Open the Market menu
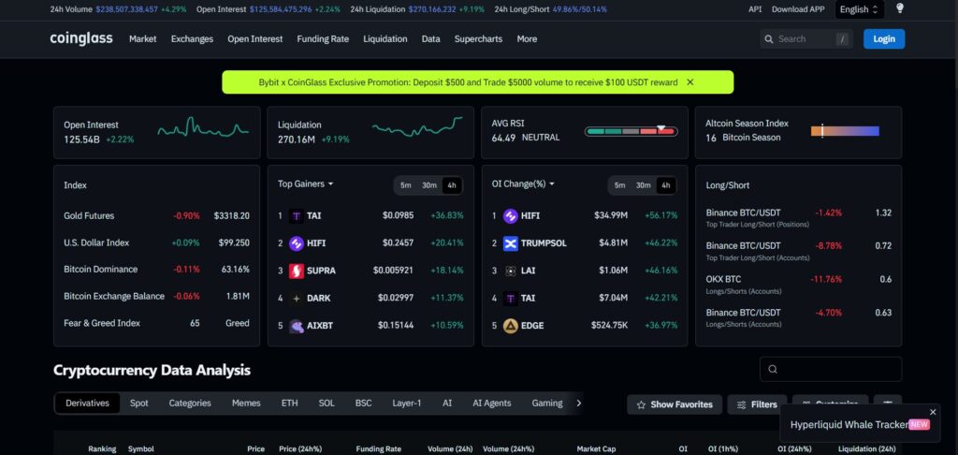The width and height of the screenshot is (958, 455). click(142, 38)
